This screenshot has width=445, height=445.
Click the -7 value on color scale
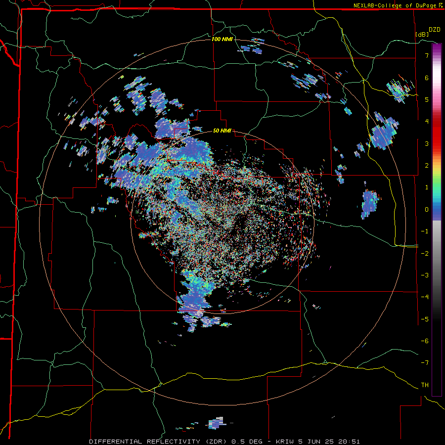tap(425, 363)
